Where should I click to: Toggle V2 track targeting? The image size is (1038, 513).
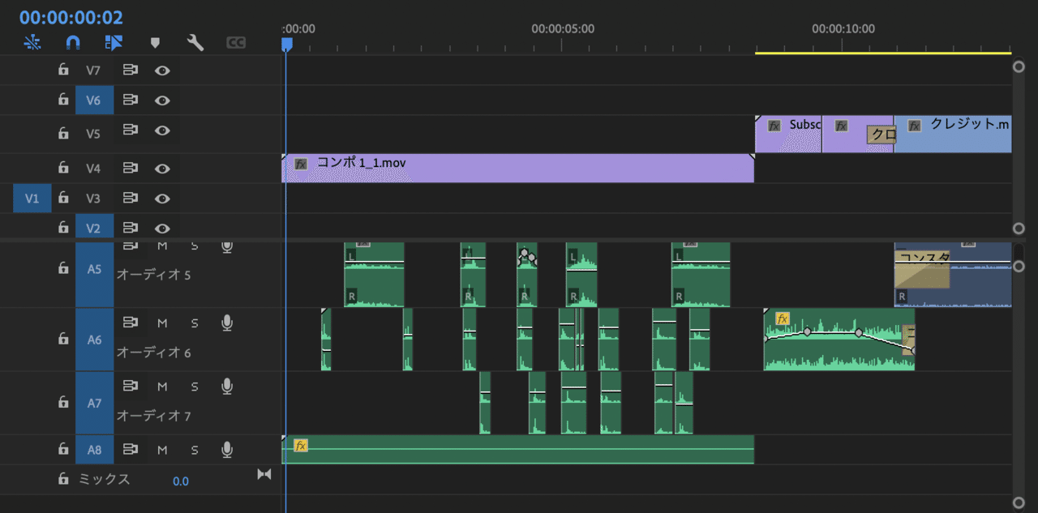click(94, 228)
